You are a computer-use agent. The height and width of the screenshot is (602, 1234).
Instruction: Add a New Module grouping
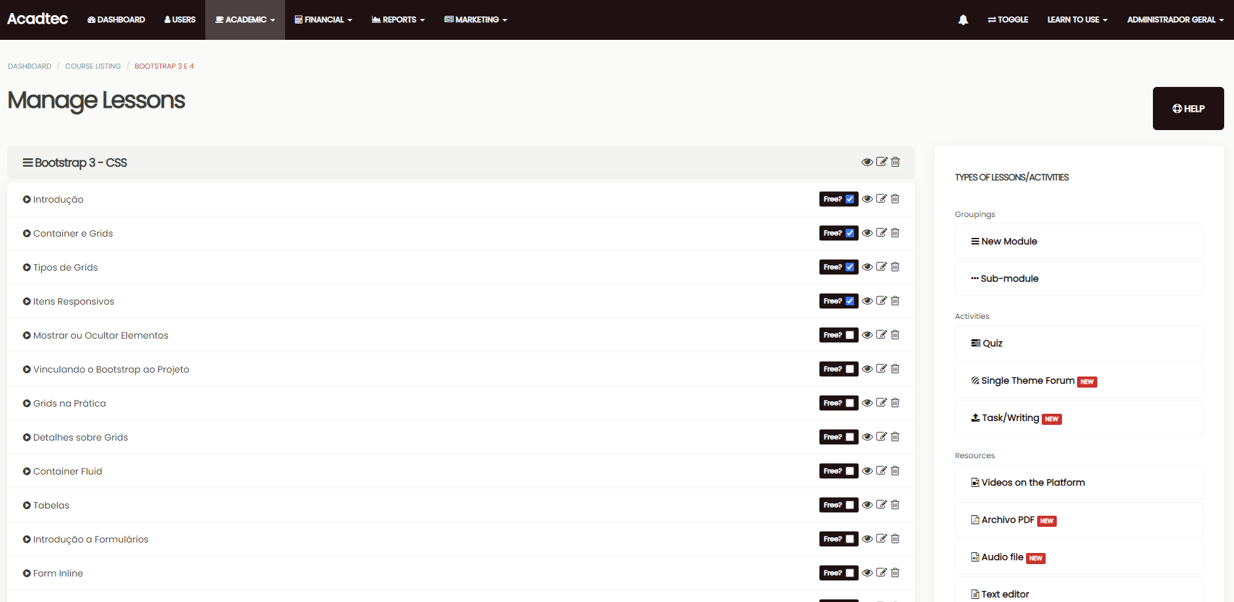pos(1079,241)
